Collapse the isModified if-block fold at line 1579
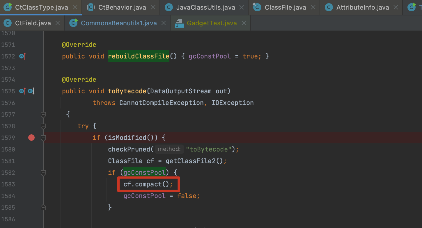This screenshot has width=422, height=228. click(43, 138)
